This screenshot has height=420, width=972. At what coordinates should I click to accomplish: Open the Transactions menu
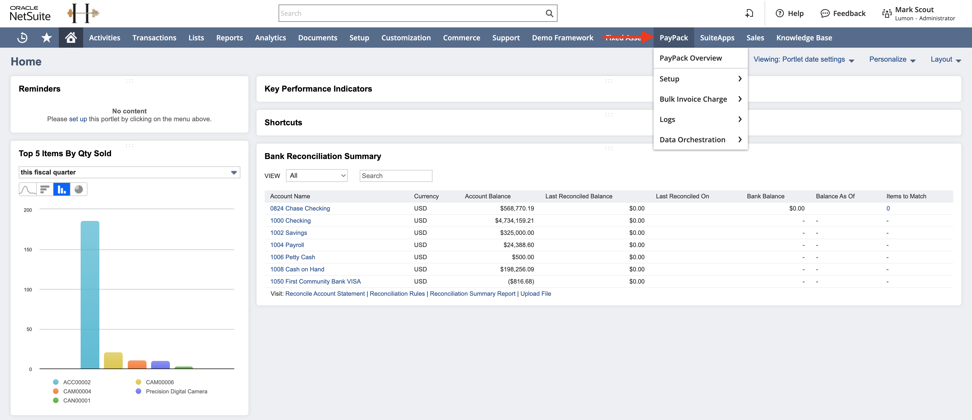pos(154,37)
